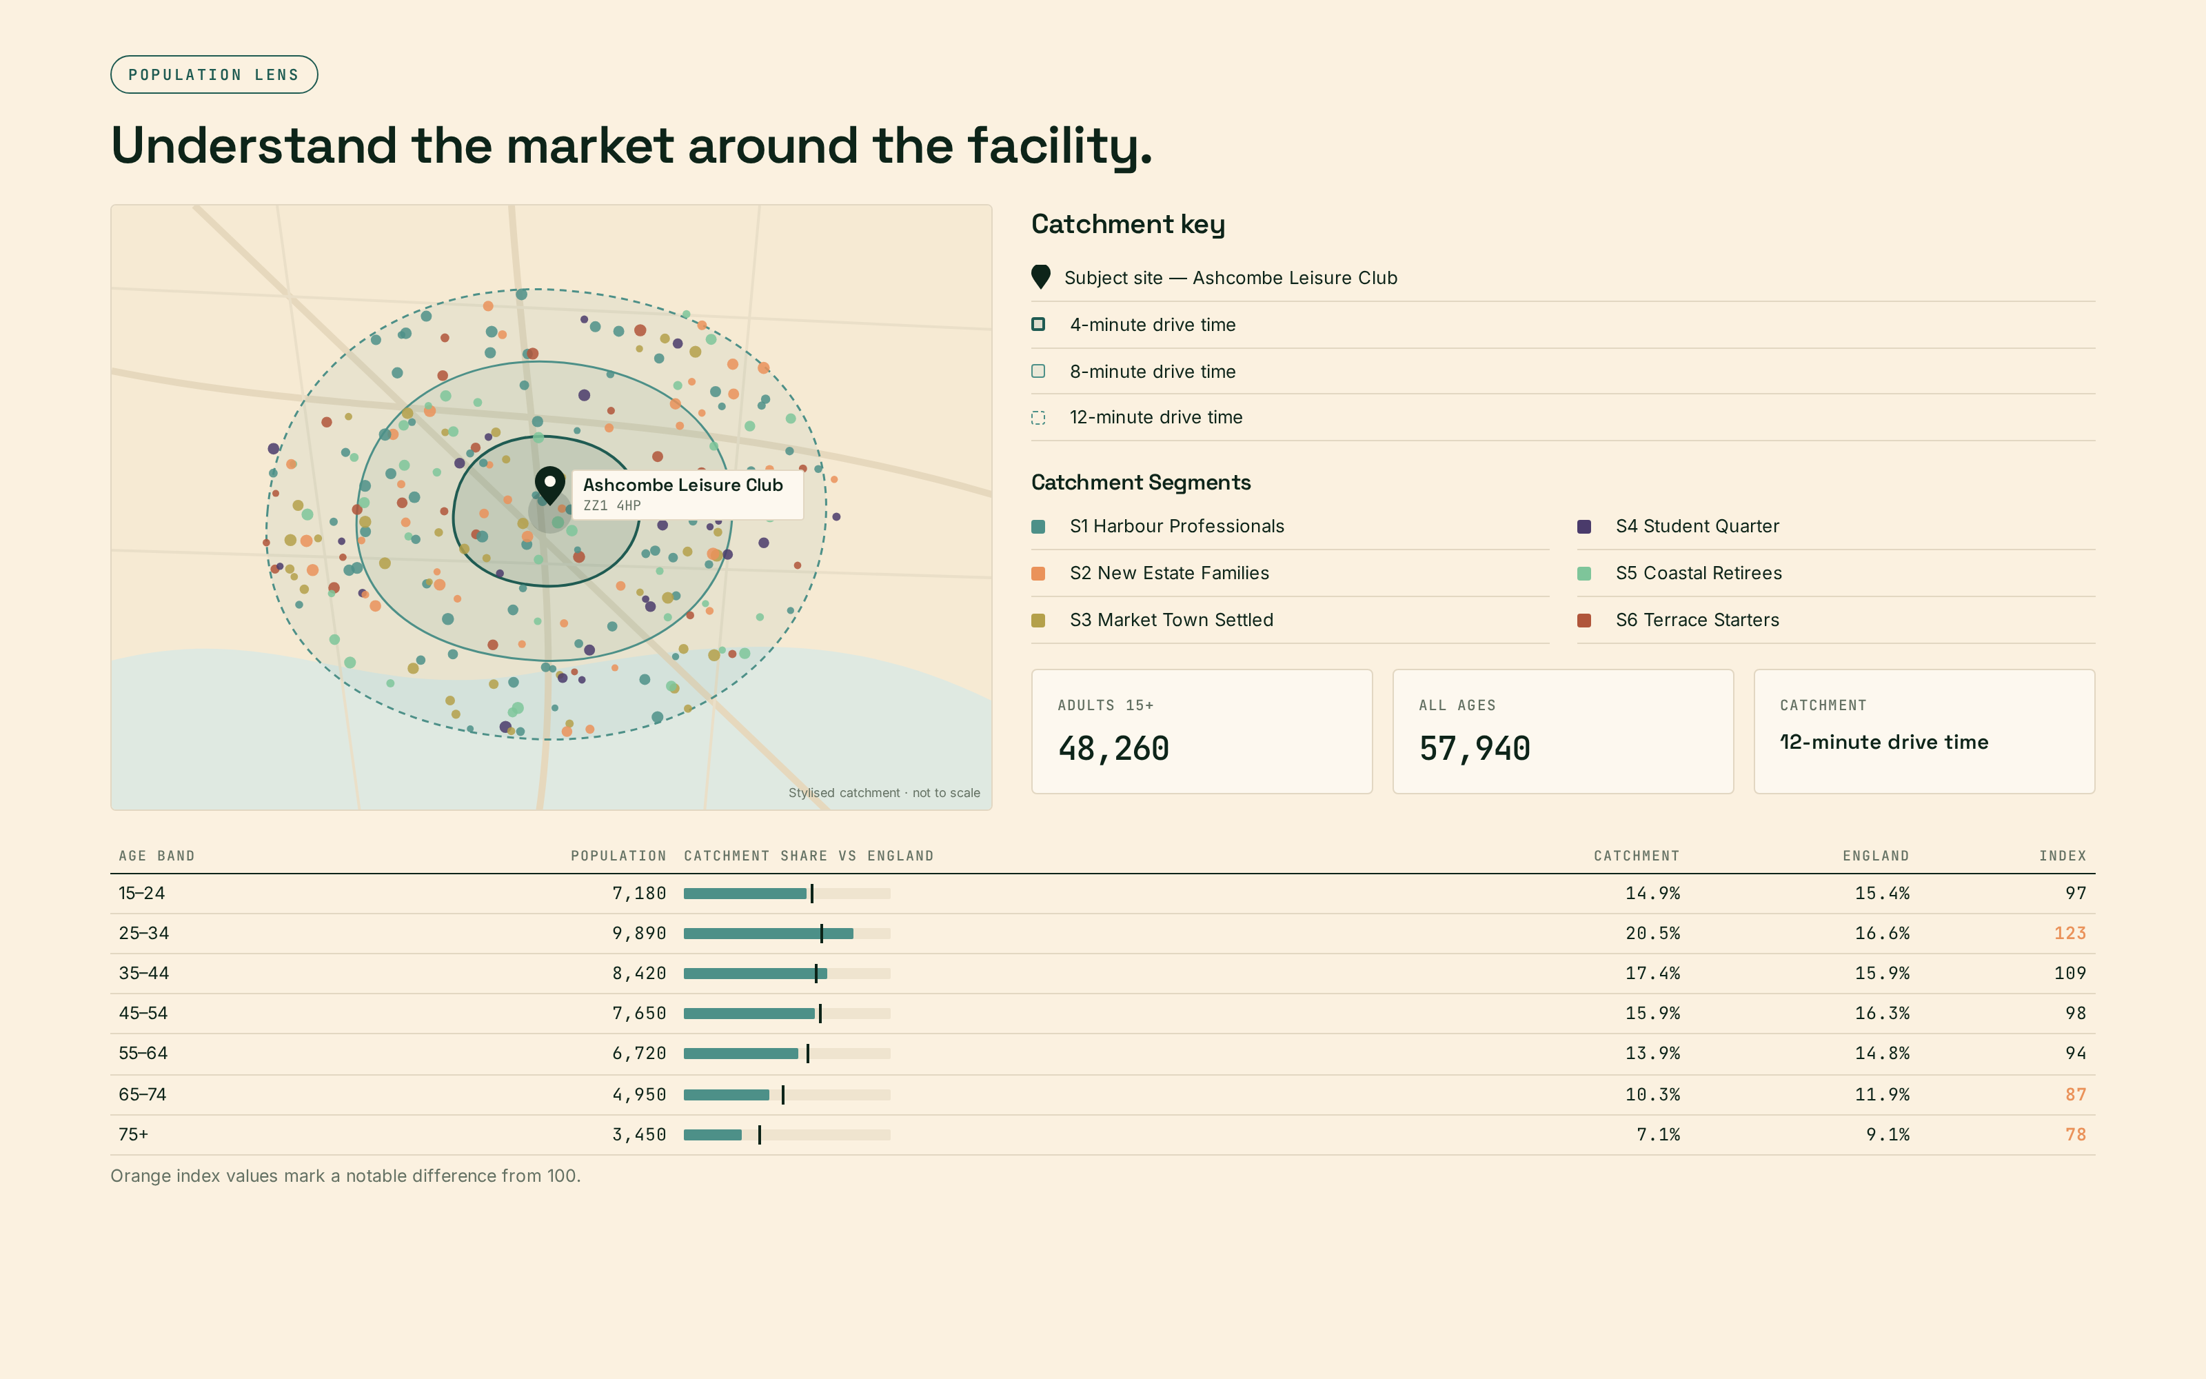
Task: Click the S4 Student Quarter swatch
Action: point(1584,526)
